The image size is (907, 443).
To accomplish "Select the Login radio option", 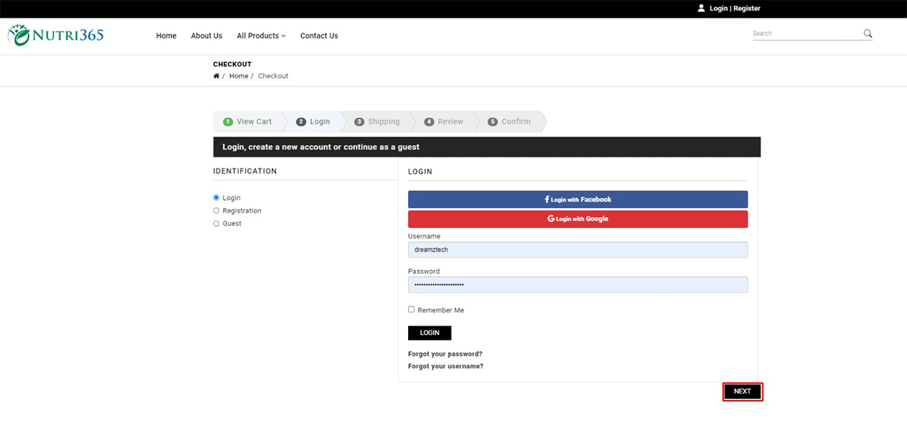I will (x=217, y=198).
